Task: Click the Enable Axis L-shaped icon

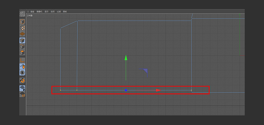Action: (x=22, y=60)
